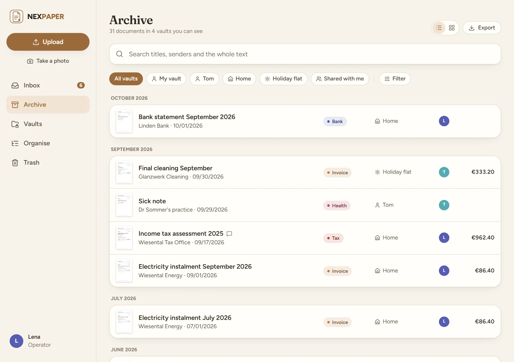Click the Export button
514x362 pixels.
pos(482,28)
